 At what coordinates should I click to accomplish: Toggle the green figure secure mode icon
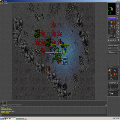pos(117,31)
